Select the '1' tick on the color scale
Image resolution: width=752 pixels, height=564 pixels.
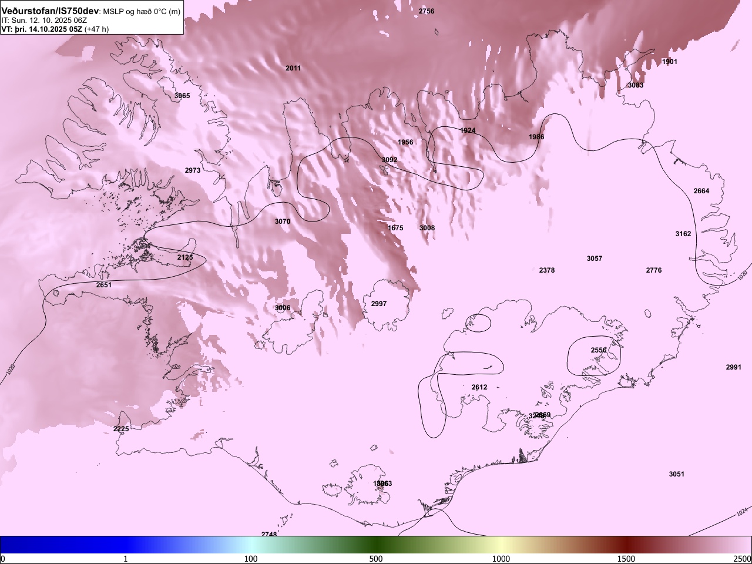pos(126,558)
